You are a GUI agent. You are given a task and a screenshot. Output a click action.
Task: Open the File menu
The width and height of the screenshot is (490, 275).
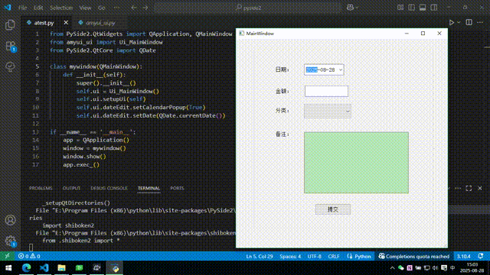tap(22, 8)
